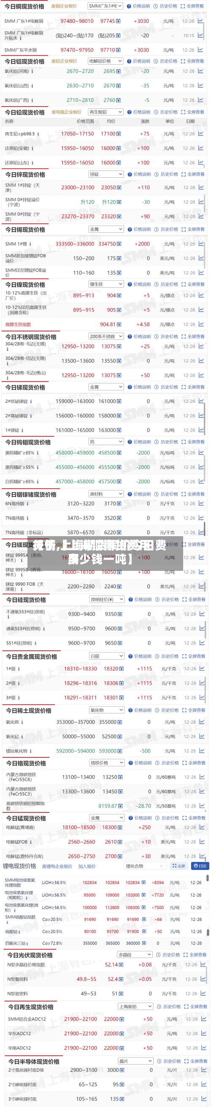Open 废铝企业报价 link
Image resolution: width=211 pixels, height=1107 pixels.
point(64,61)
